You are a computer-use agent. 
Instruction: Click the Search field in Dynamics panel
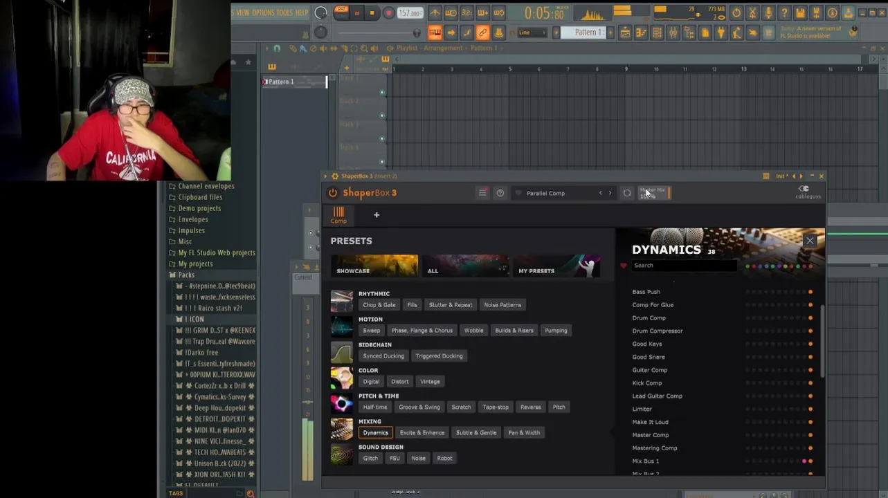(684, 266)
